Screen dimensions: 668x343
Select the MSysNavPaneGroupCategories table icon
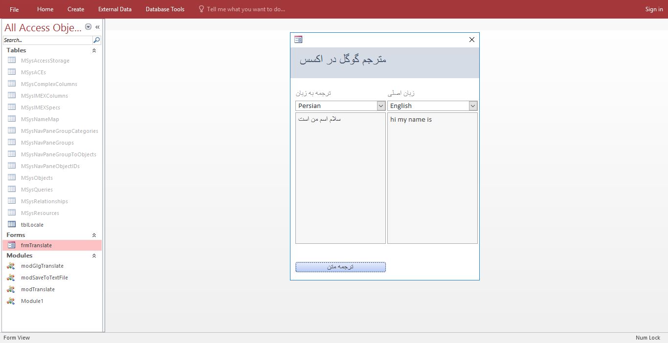[12, 130]
